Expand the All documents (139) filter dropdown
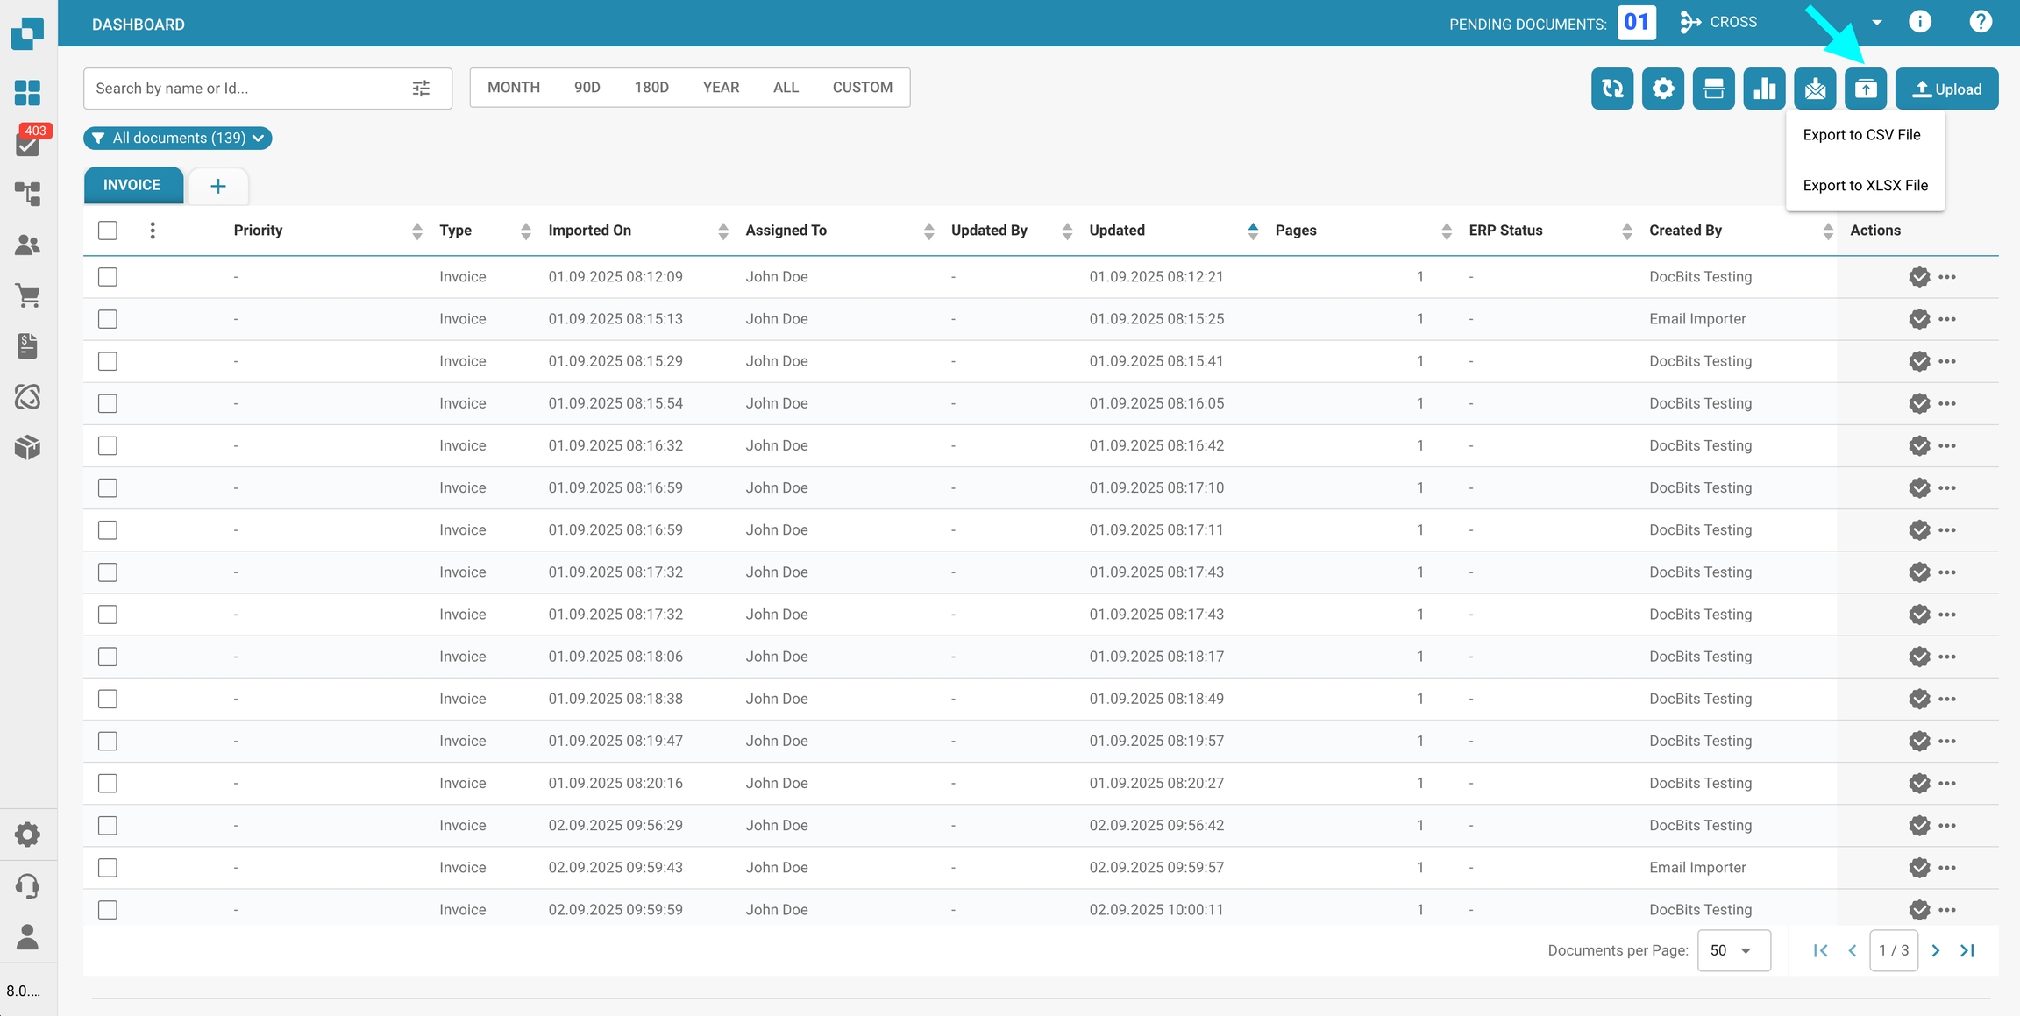 pyautogui.click(x=178, y=139)
